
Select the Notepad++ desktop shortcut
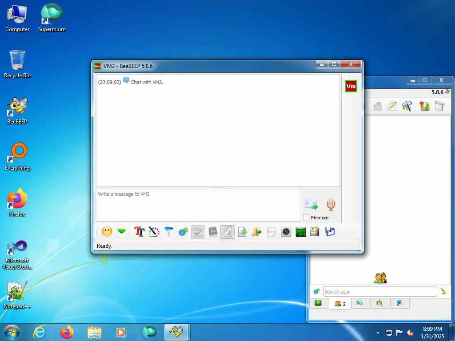pos(17,295)
